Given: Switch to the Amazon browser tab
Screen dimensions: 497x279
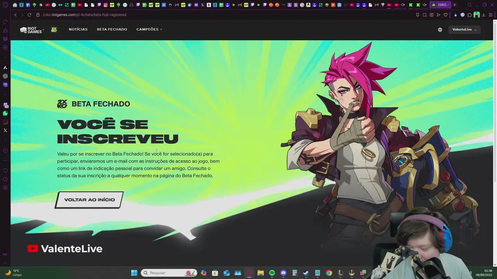Looking at the screenshot, I should tap(308, 5).
